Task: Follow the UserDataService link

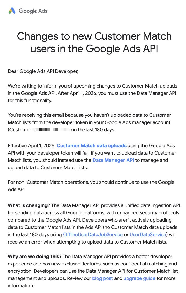Action: [x=148, y=235]
